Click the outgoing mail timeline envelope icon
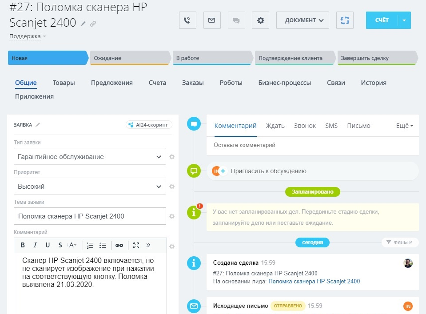The height and width of the screenshot is (314, 426). [194, 306]
